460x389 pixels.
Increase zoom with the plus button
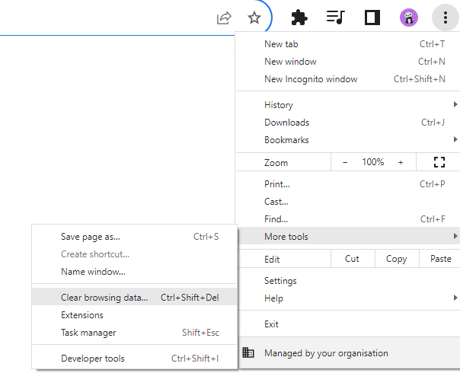point(401,162)
